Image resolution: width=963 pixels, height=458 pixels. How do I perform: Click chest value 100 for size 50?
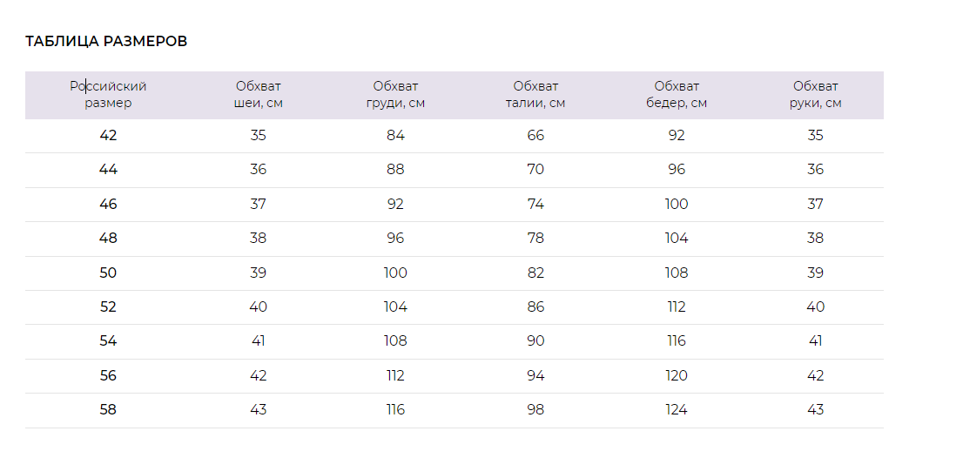[x=395, y=273]
